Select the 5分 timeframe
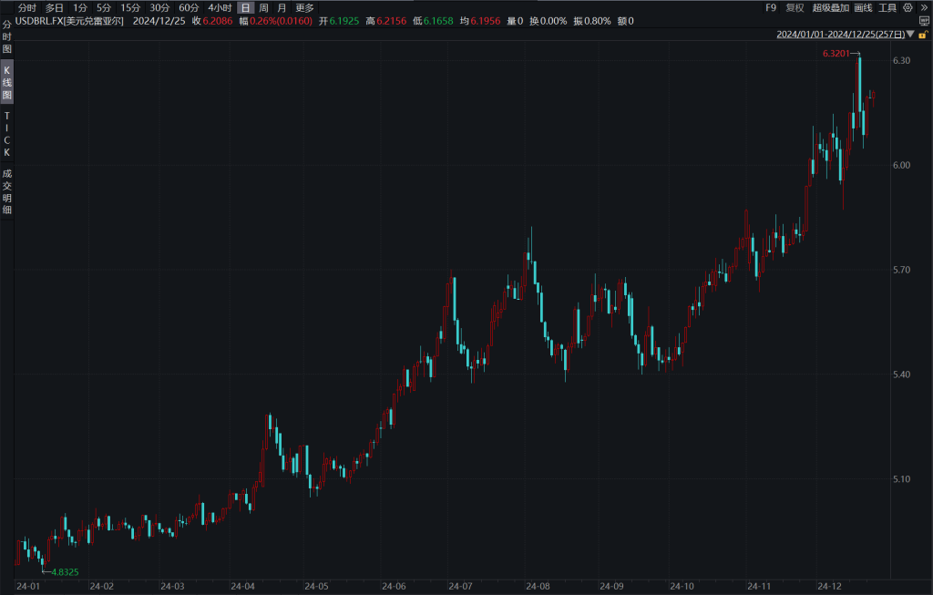Image resolution: width=933 pixels, height=595 pixels. (104, 7)
